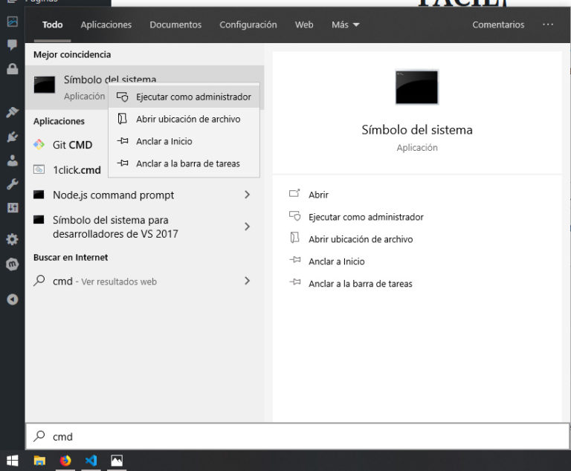
Task: Click the circled m icon in sidebar
Action: (13, 264)
